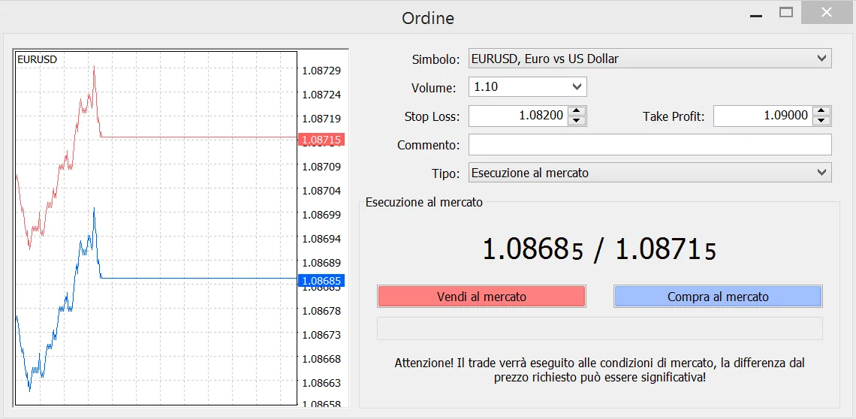856x419 pixels.
Task: Click the Take Profit label
Action: [x=674, y=116]
